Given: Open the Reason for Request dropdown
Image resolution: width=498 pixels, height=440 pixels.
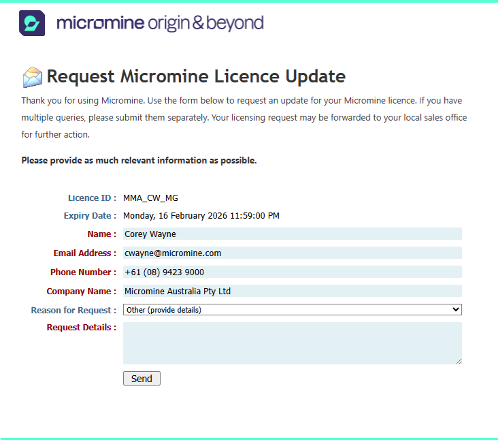Looking at the screenshot, I should pyautogui.click(x=292, y=310).
